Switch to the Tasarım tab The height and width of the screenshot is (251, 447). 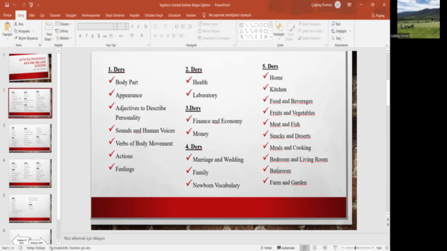click(54, 15)
